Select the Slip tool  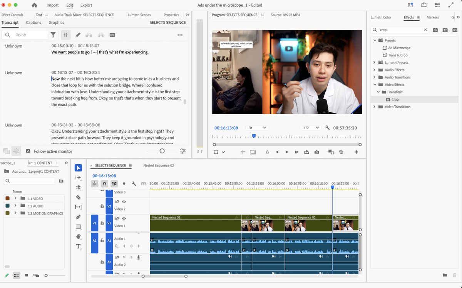click(78, 207)
